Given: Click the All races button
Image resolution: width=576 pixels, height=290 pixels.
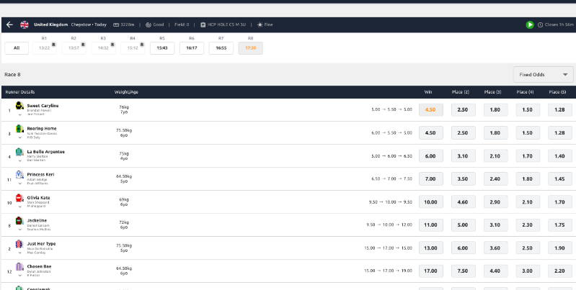Looking at the screenshot, I should [x=16, y=47].
